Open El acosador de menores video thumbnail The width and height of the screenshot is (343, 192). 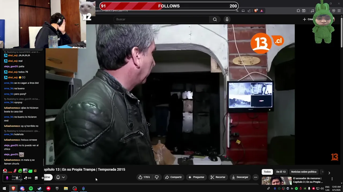pyautogui.click(x=277, y=181)
